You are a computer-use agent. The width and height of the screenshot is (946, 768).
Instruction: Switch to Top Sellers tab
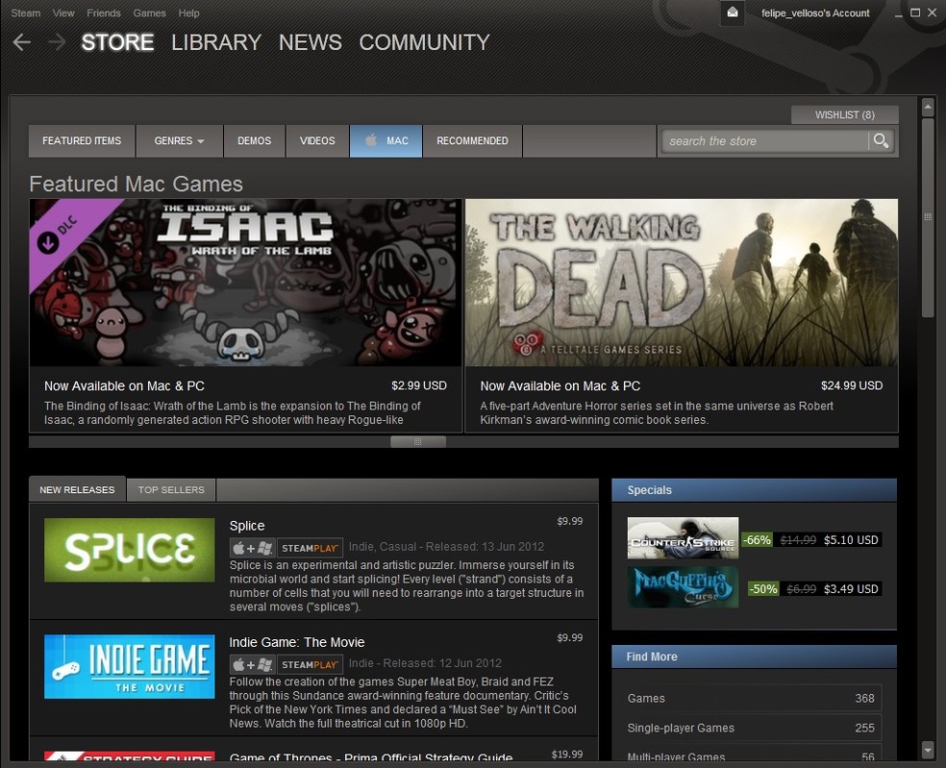coord(171,490)
